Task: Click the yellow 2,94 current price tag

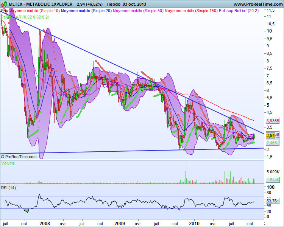Action: 271,135
